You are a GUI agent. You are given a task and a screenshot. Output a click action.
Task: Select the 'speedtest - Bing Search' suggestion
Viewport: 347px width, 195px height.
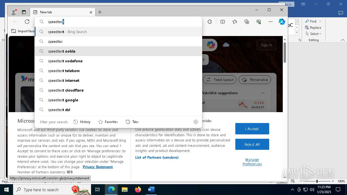(x=118, y=32)
